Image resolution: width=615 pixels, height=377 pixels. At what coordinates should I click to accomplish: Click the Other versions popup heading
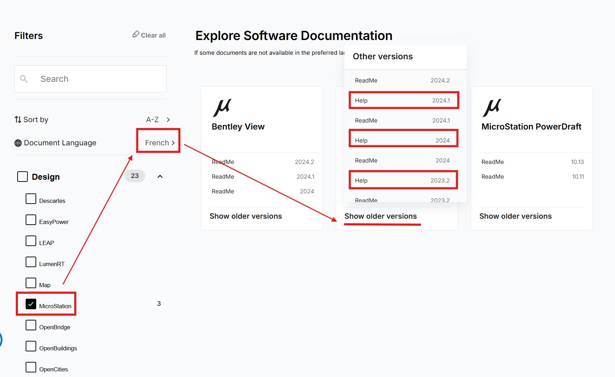point(383,57)
